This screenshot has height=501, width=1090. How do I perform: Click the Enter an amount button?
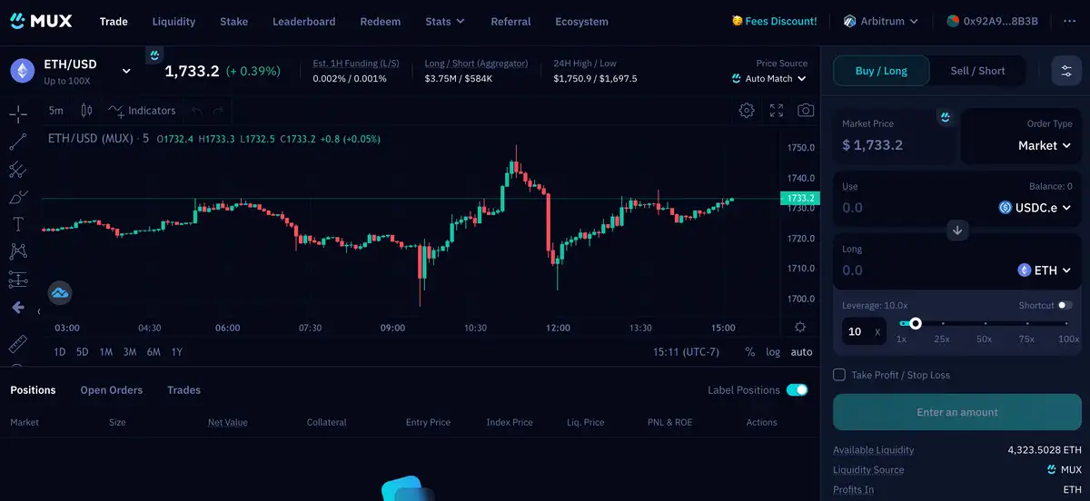point(957,412)
